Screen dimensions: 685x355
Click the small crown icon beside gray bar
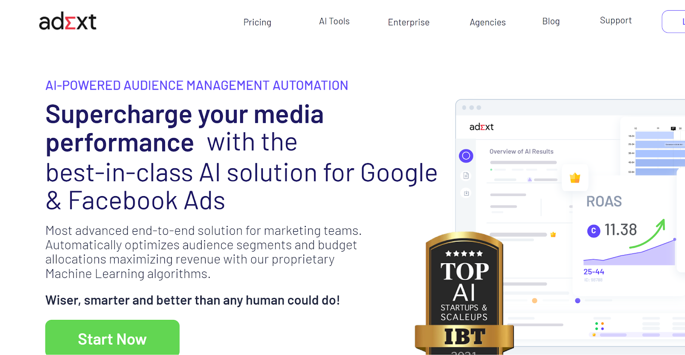(x=553, y=235)
